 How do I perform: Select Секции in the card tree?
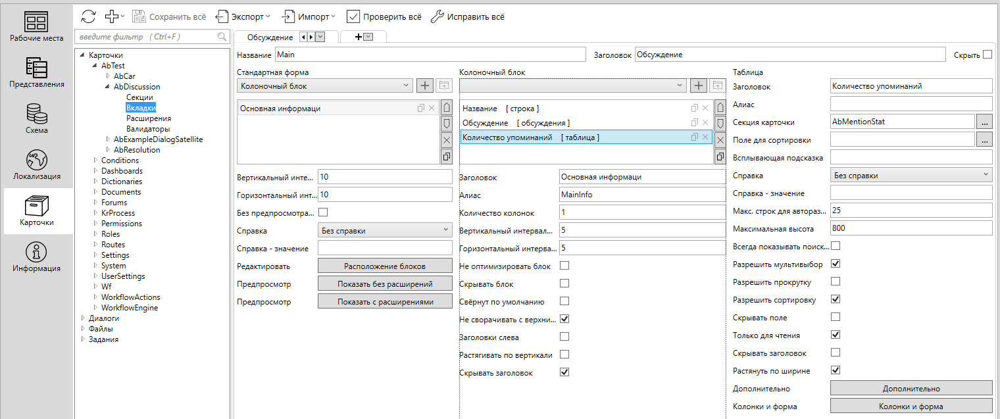[x=139, y=97]
